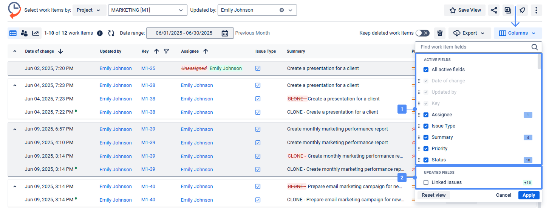The height and width of the screenshot is (208, 549).
Task: Open the Project selector dropdown
Action: click(x=89, y=10)
